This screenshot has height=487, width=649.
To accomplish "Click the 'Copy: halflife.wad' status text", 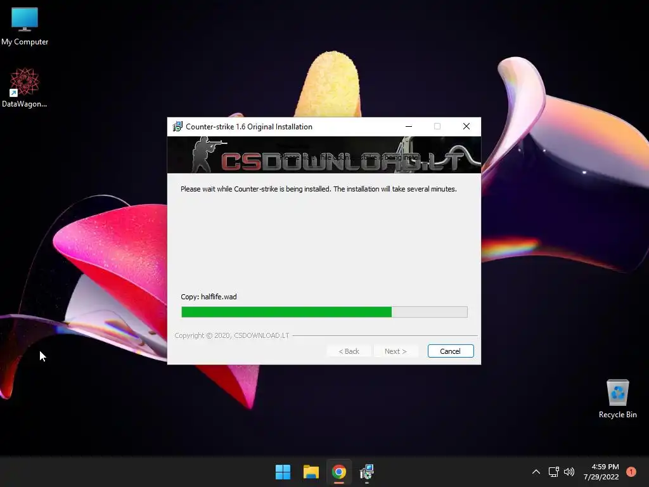I will (x=209, y=297).
